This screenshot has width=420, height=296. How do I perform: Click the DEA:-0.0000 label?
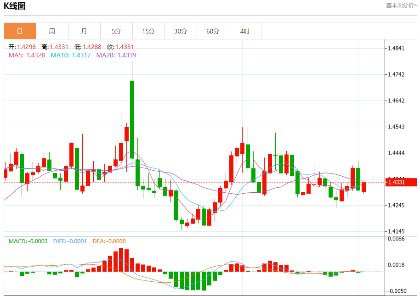coord(109,241)
